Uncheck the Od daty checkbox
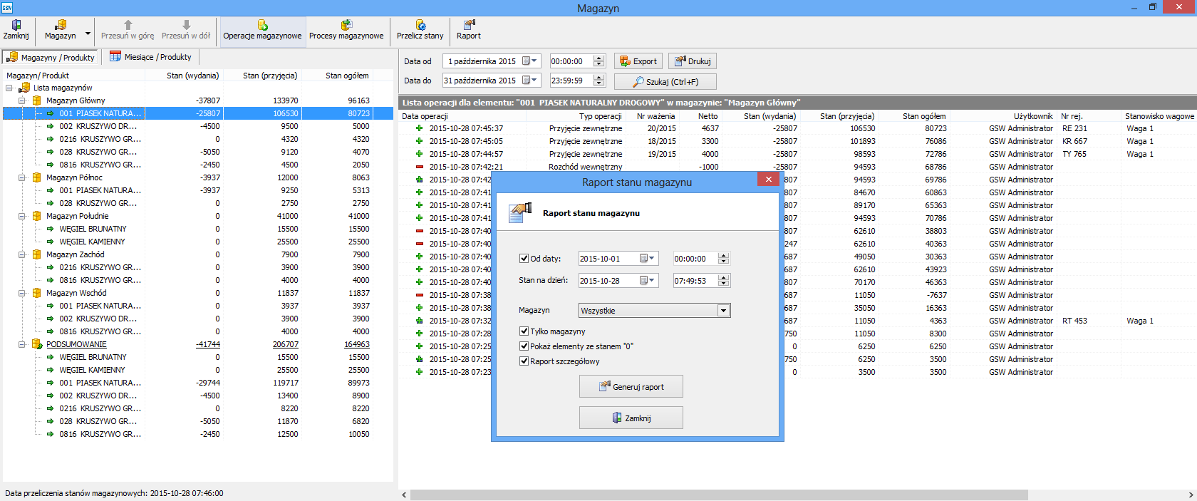1197x501 pixels. pos(524,259)
